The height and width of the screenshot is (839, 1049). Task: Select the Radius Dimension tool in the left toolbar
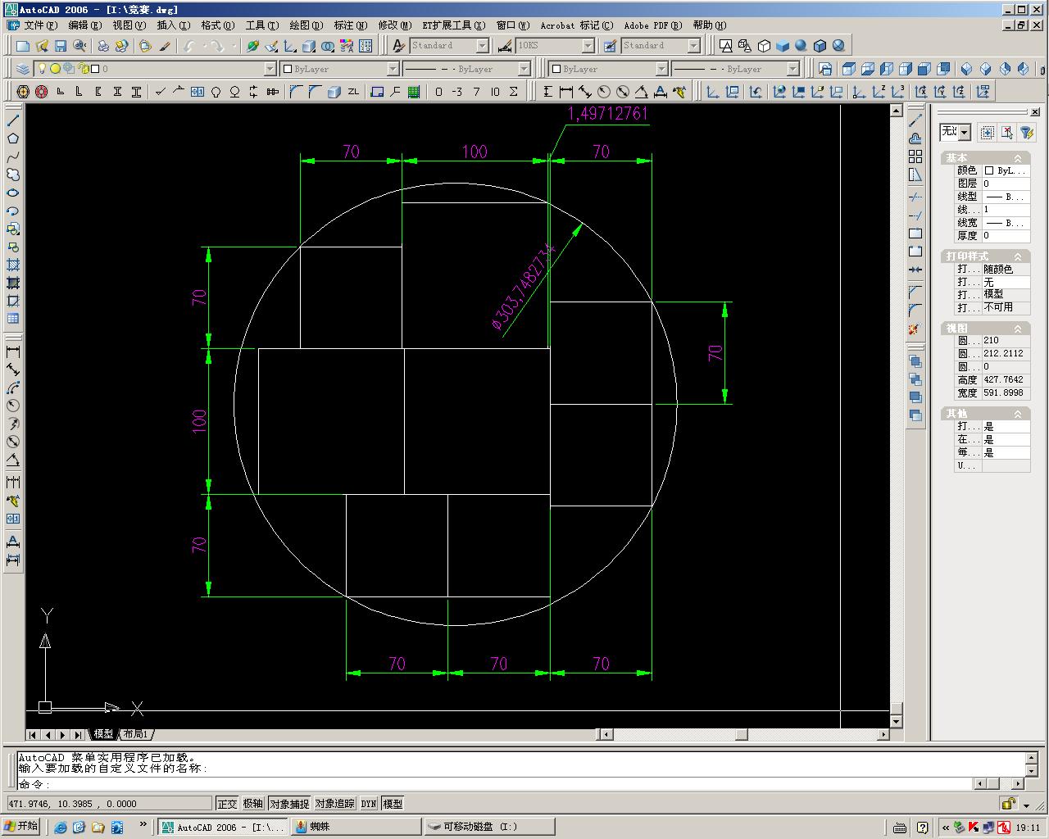tap(13, 406)
